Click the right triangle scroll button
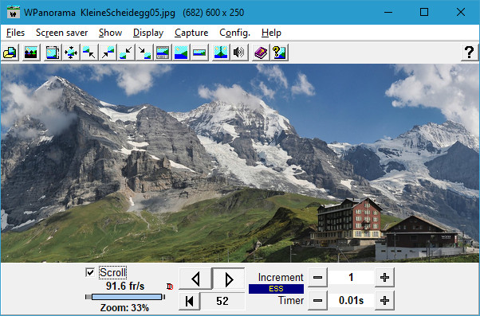Image resolution: width=480 pixels, height=316 pixels. [x=229, y=279]
